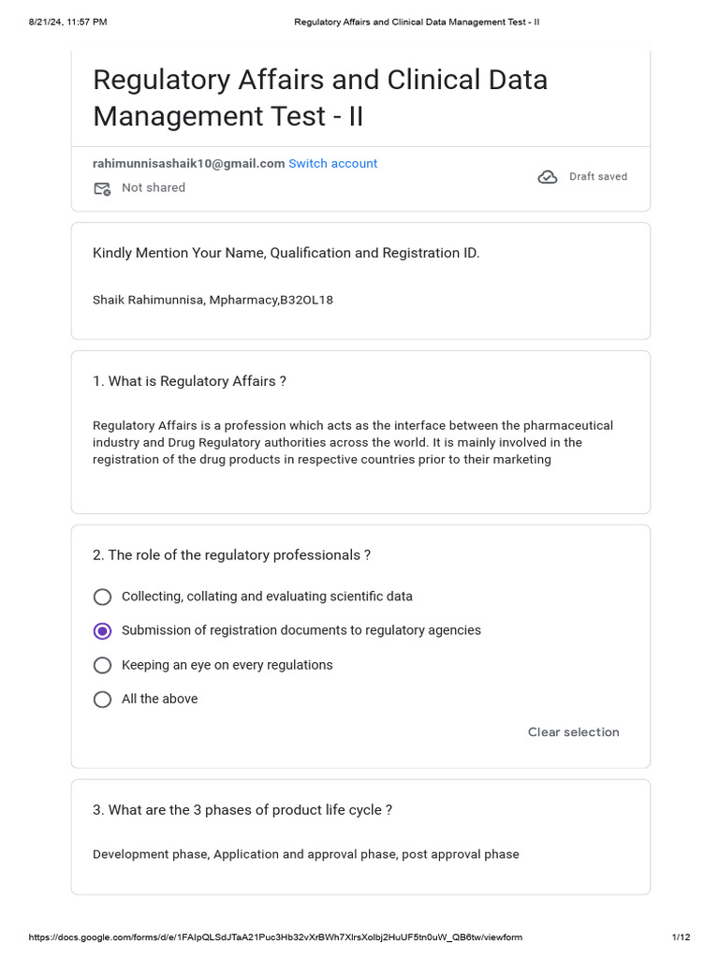719x959 pixels.
Task: Click the form title Regulatory Affairs heading
Action: pyautogui.click(x=320, y=97)
